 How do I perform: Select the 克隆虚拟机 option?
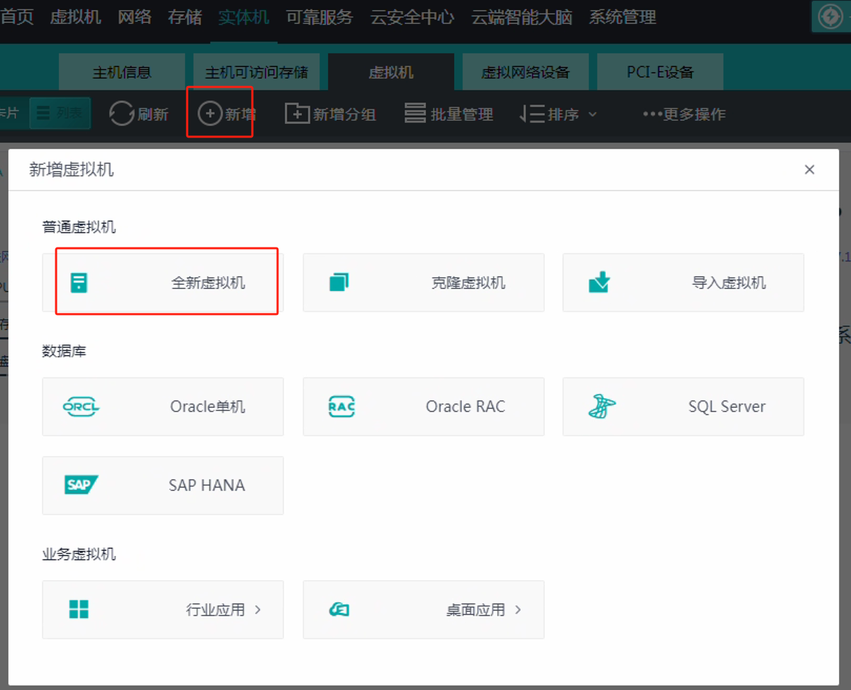[x=423, y=283]
